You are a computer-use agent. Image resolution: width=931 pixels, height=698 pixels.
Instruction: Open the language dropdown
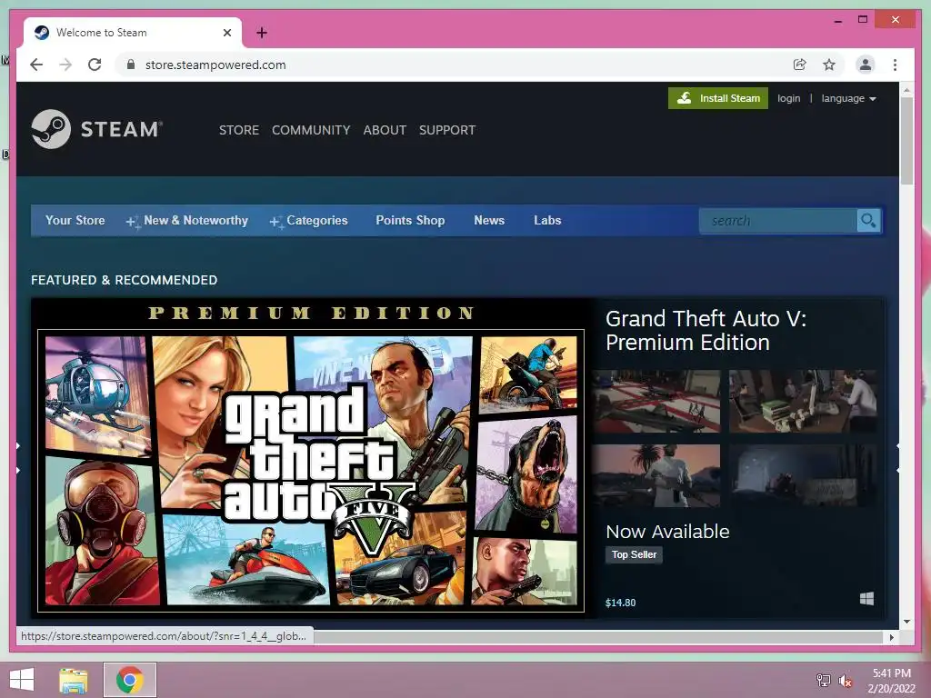pos(848,98)
